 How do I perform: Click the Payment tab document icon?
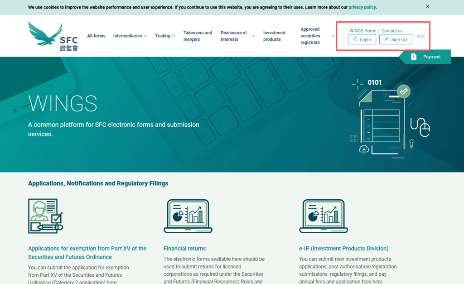point(414,57)
